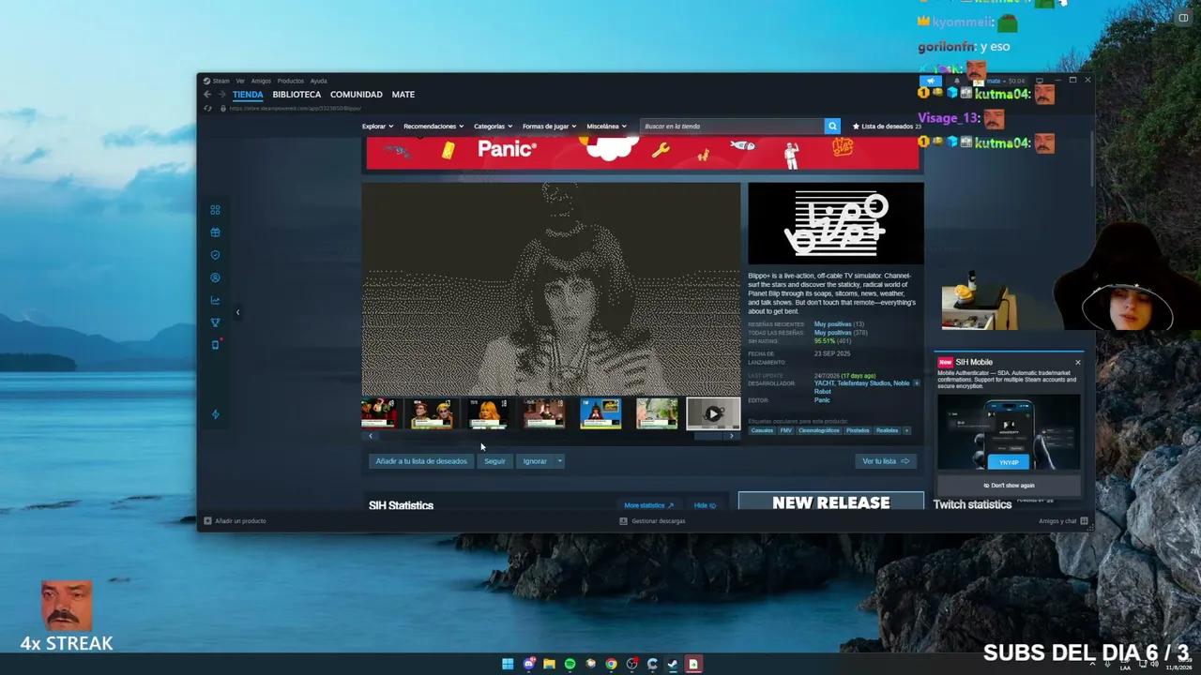
Task: Click the Steam back navigation arrow
Action: pos(207,95)
